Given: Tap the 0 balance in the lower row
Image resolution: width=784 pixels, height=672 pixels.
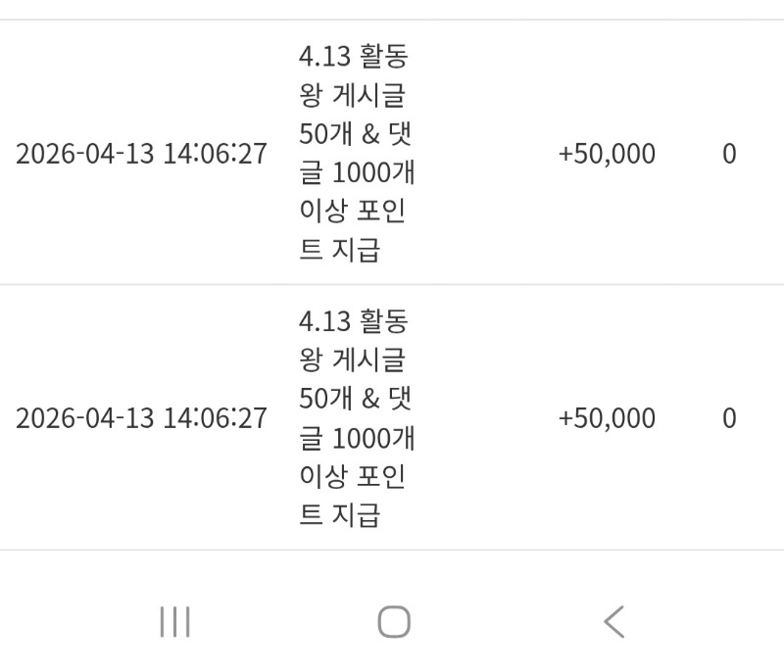Looking at the screenshot, I should tap(729, 418).
